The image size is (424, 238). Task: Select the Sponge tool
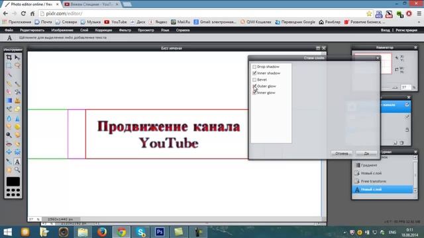(x=17, y=126)
